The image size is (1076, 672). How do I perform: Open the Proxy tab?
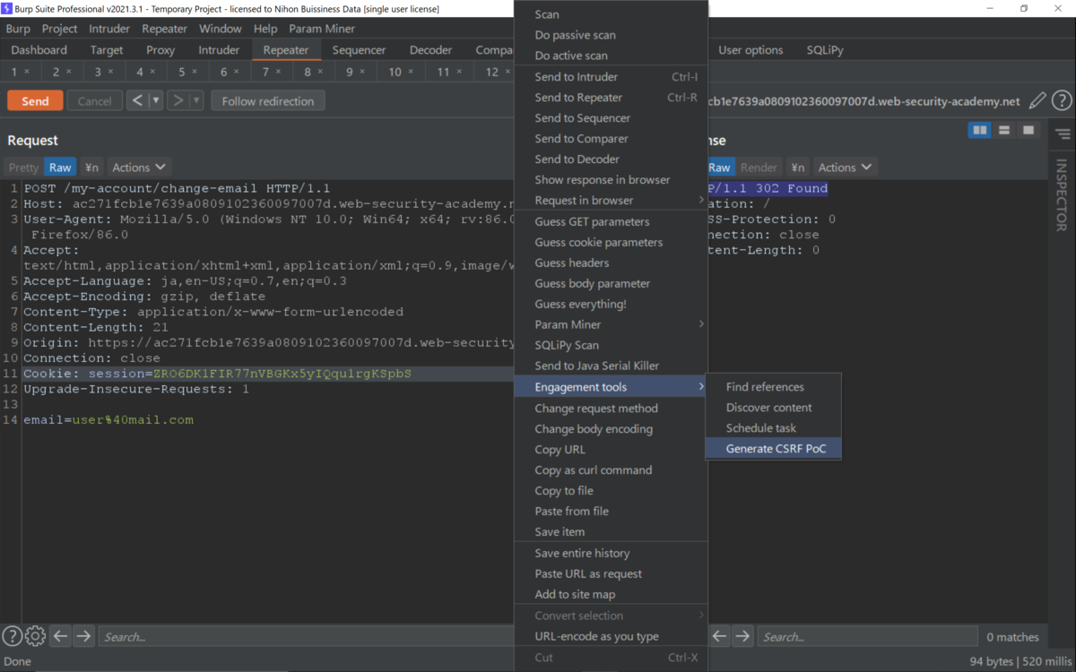pos(161,50)
